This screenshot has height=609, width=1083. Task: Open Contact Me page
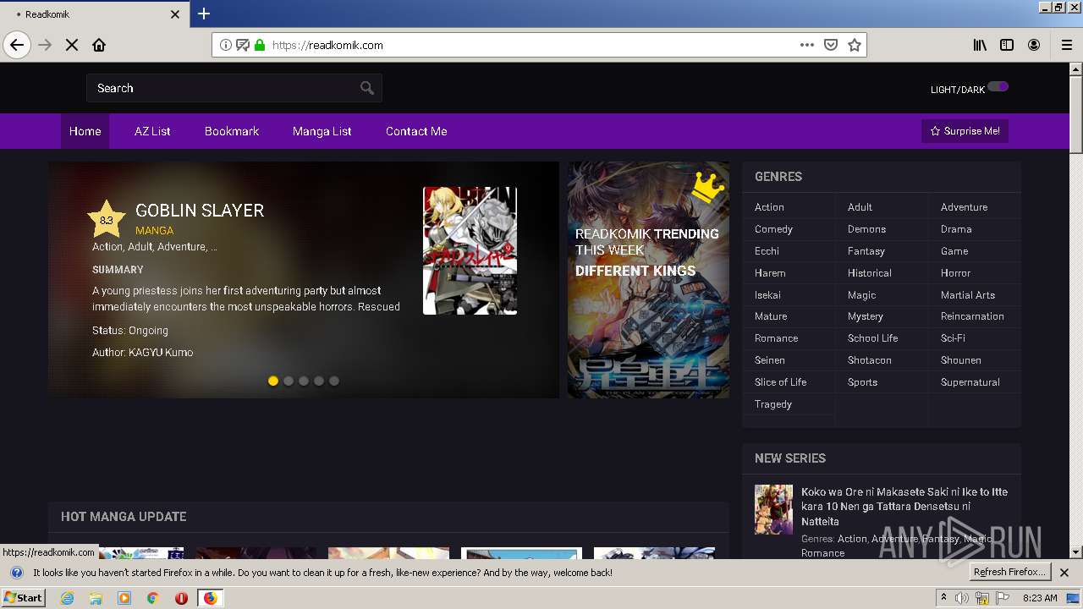coord(416,131)
